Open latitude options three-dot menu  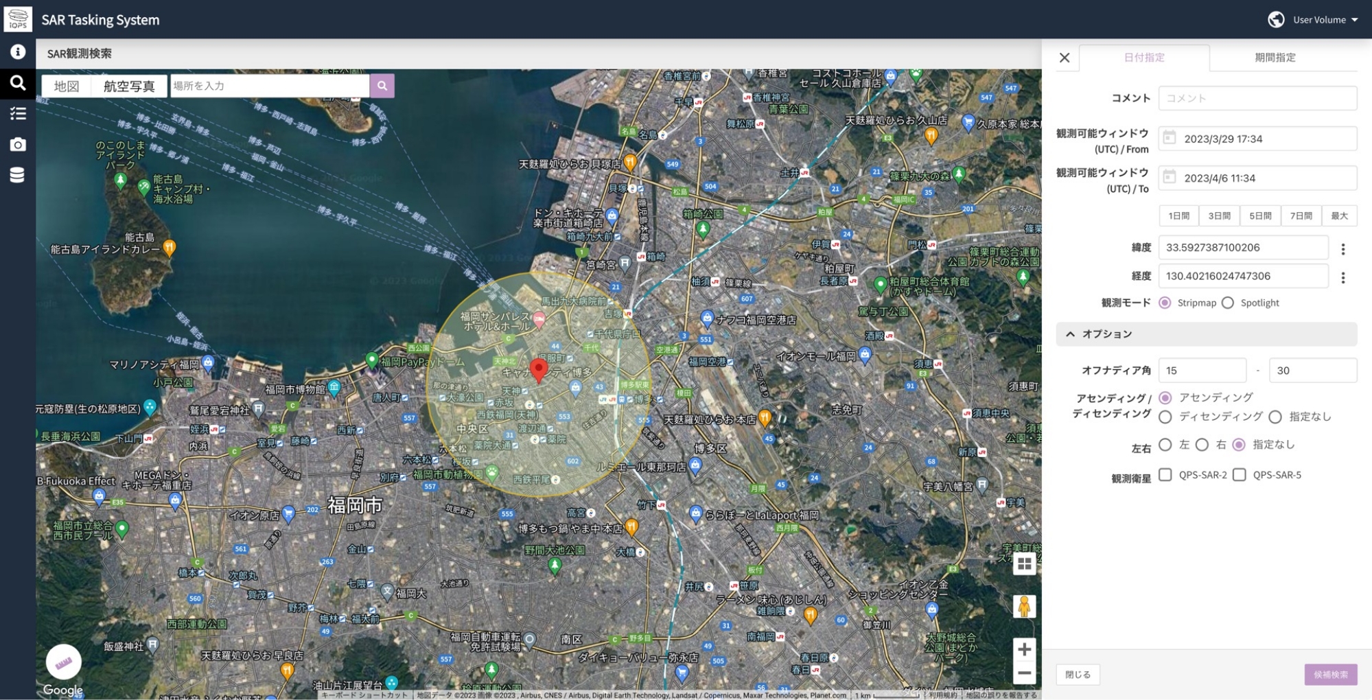(x=1343, y=249)
